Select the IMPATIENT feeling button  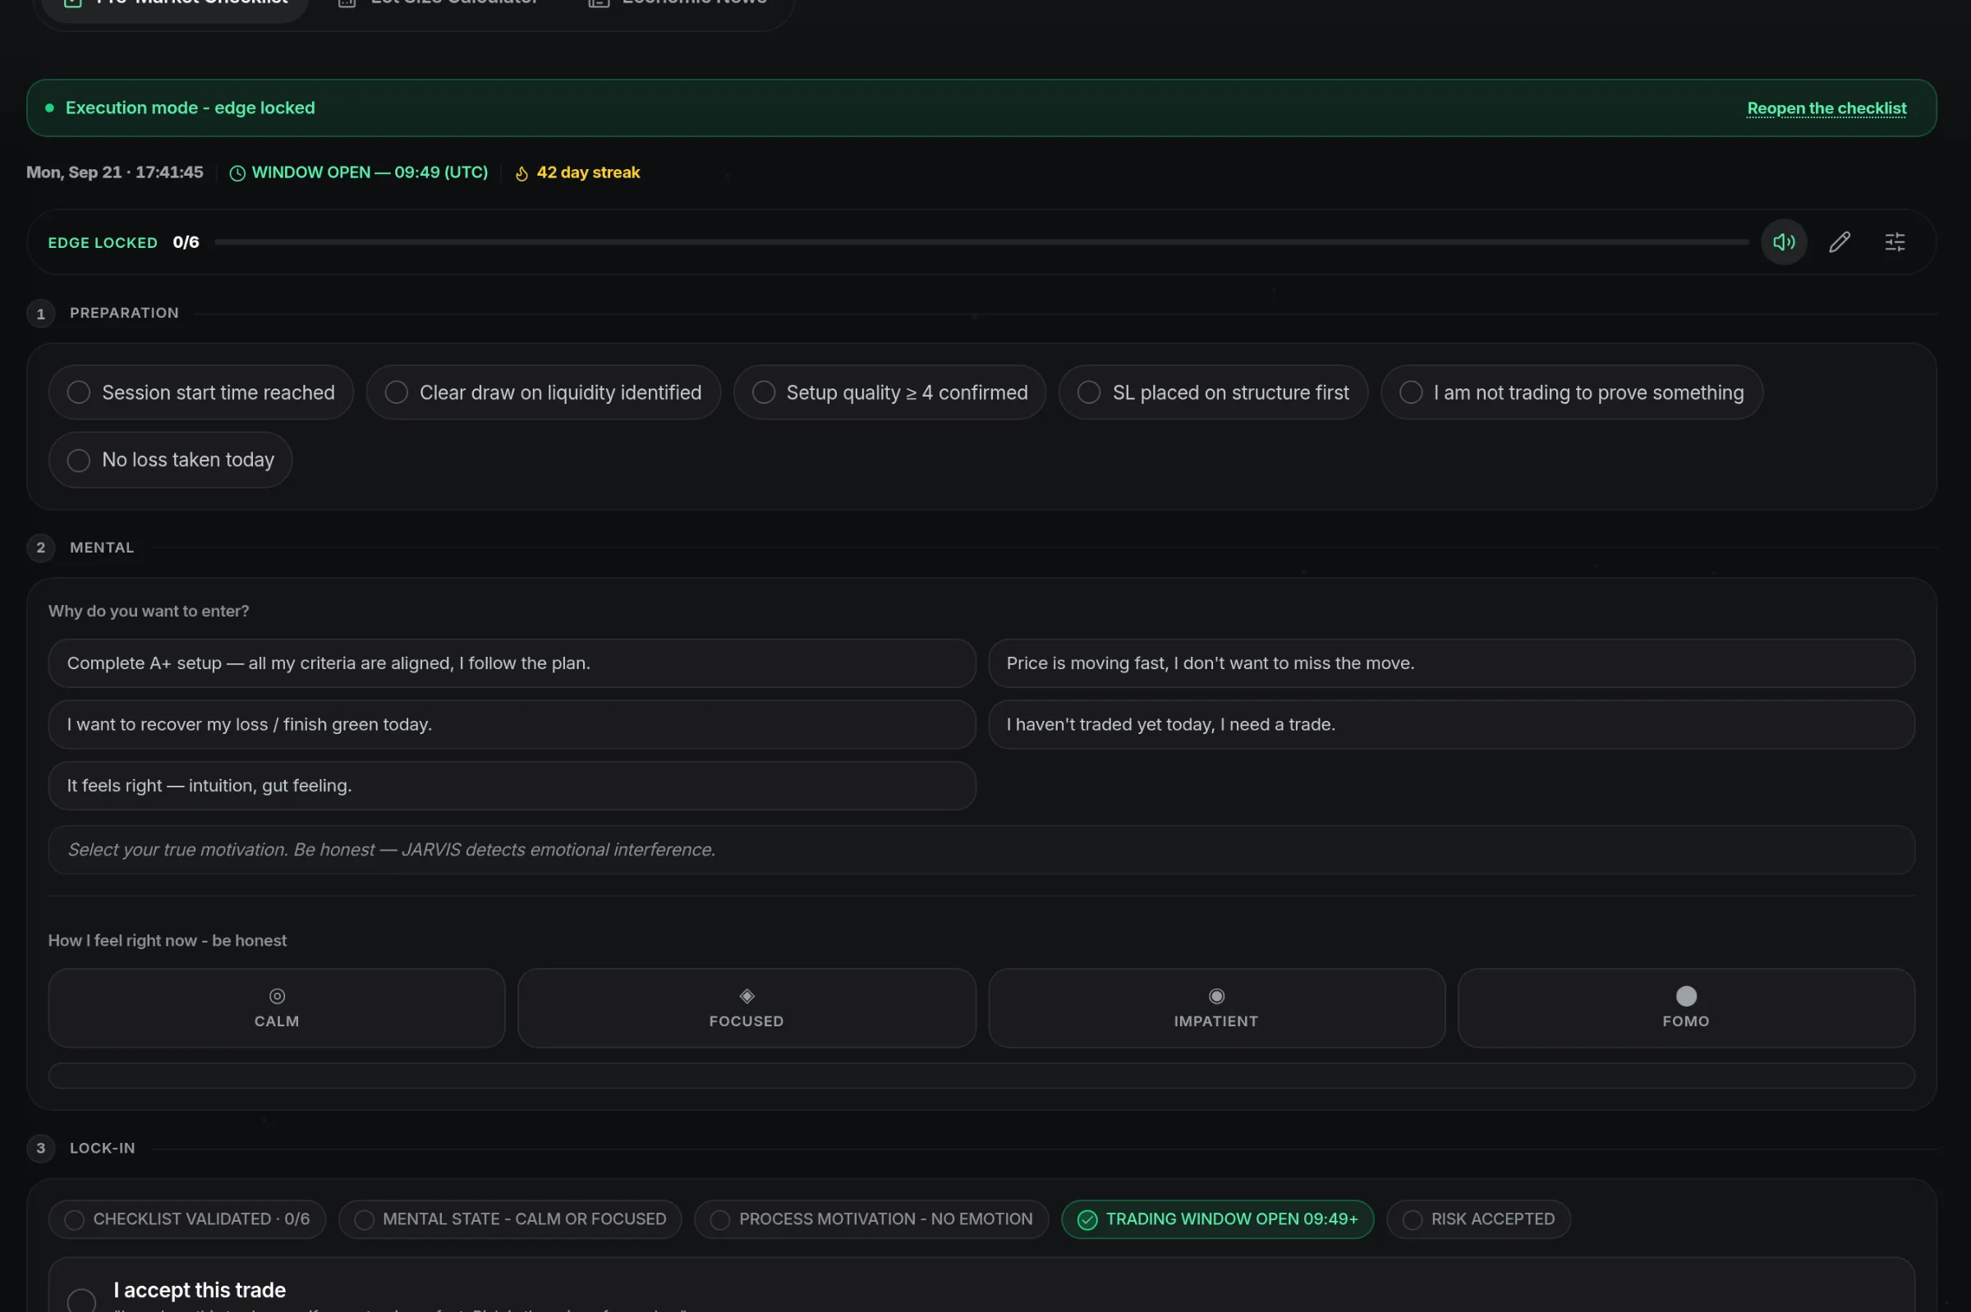click(x=1216, y=1008)
